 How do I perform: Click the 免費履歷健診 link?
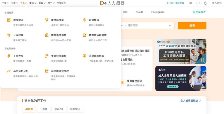[x=134, y=81]
